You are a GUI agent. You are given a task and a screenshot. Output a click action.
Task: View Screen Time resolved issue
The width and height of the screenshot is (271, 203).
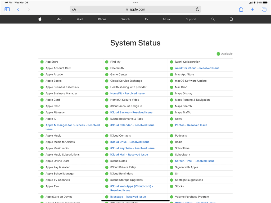tap(195, 161)
